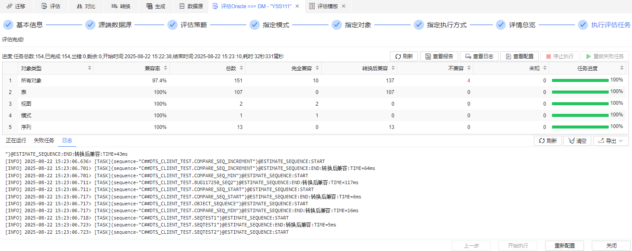
Task: Click 关闭 button
Action: (x=611, y=245)
